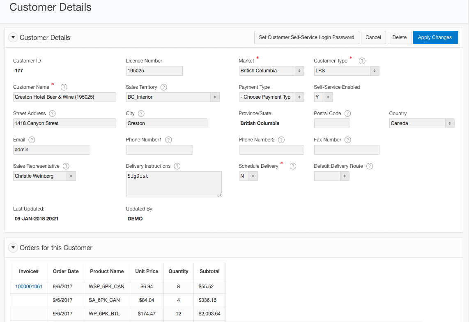Click Default Delivery Route help icon

[x=369, y=166]
